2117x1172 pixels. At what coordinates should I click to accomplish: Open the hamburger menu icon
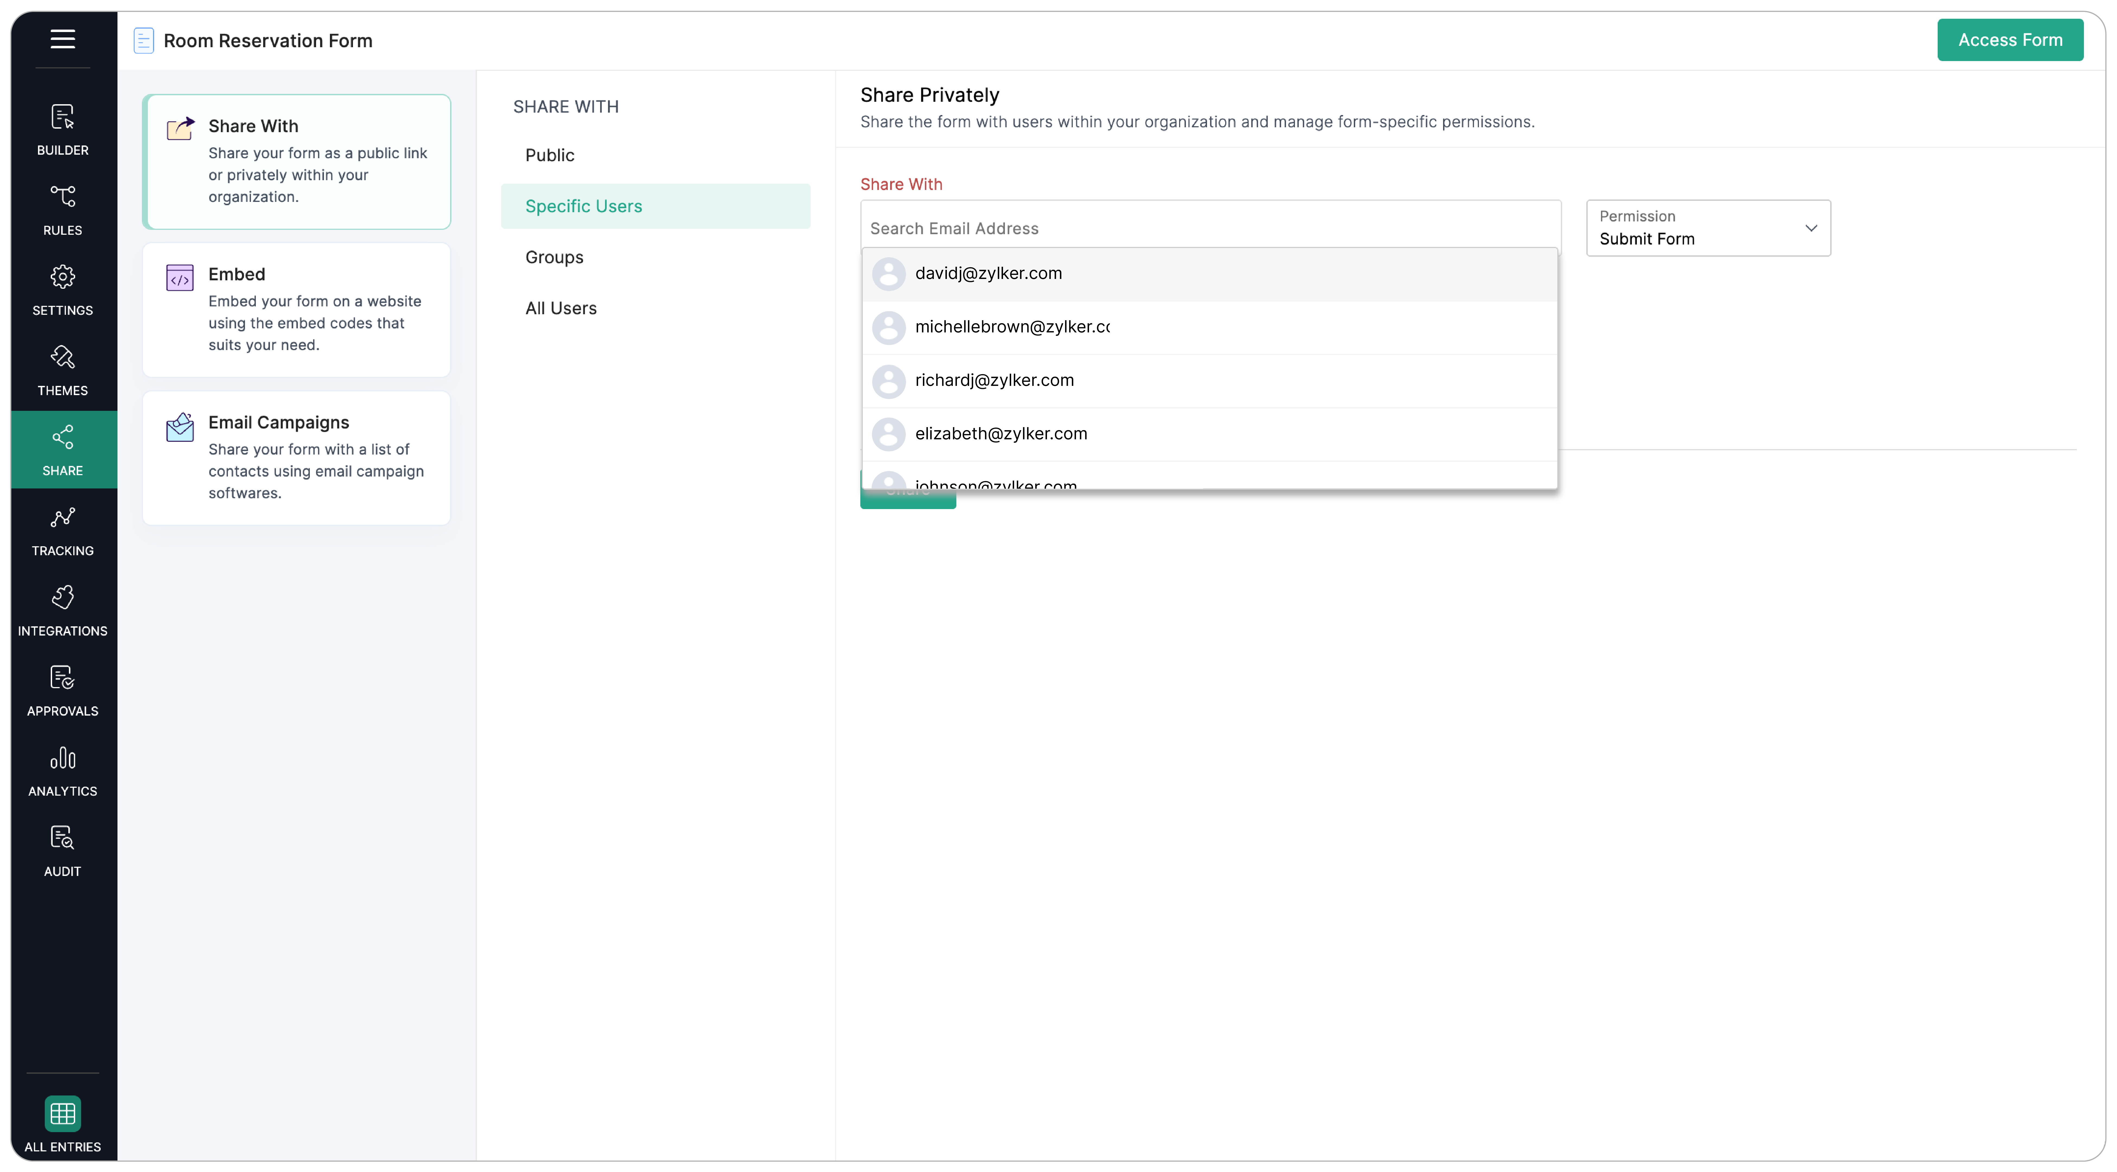coord(62,39)
